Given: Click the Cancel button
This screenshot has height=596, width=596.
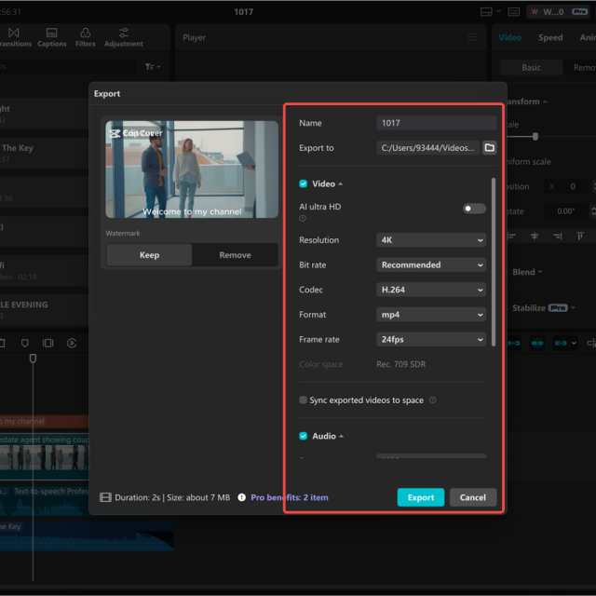Looking at the screenshot, I should click(472, 497).
